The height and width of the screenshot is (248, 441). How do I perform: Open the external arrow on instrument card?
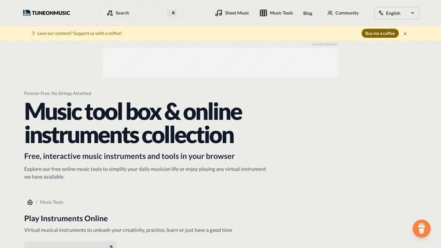click(110, 246)
